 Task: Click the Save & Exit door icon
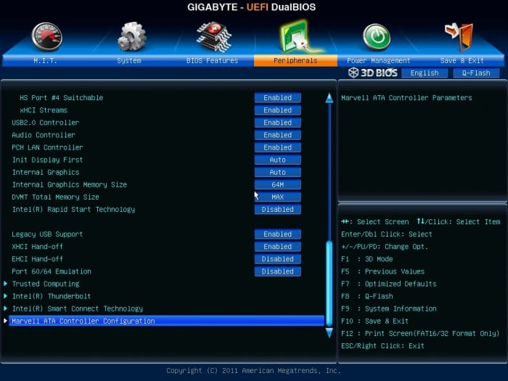coord(459,36)
